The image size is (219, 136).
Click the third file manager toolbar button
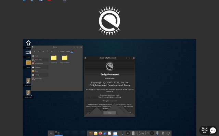(x=43, y=51)
